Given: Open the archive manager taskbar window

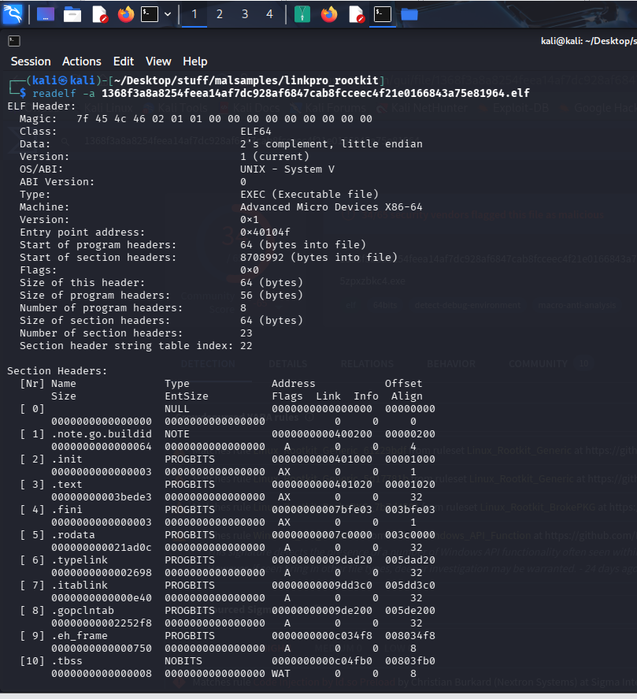Looking at the screenshot, I should pos(302,14).
